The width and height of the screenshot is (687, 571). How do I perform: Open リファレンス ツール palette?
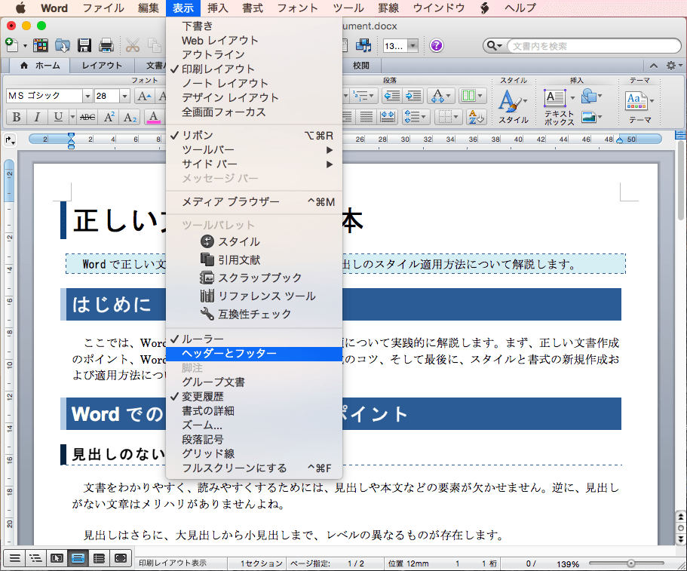pos(254,296)
